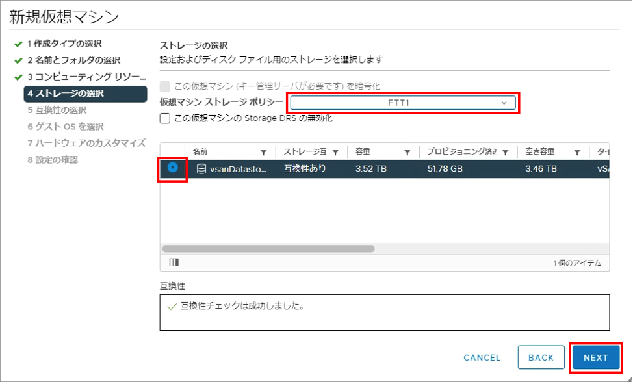633x382 pixels.
Task: Click the 互換性あり cell
Action: pos(305,169)
